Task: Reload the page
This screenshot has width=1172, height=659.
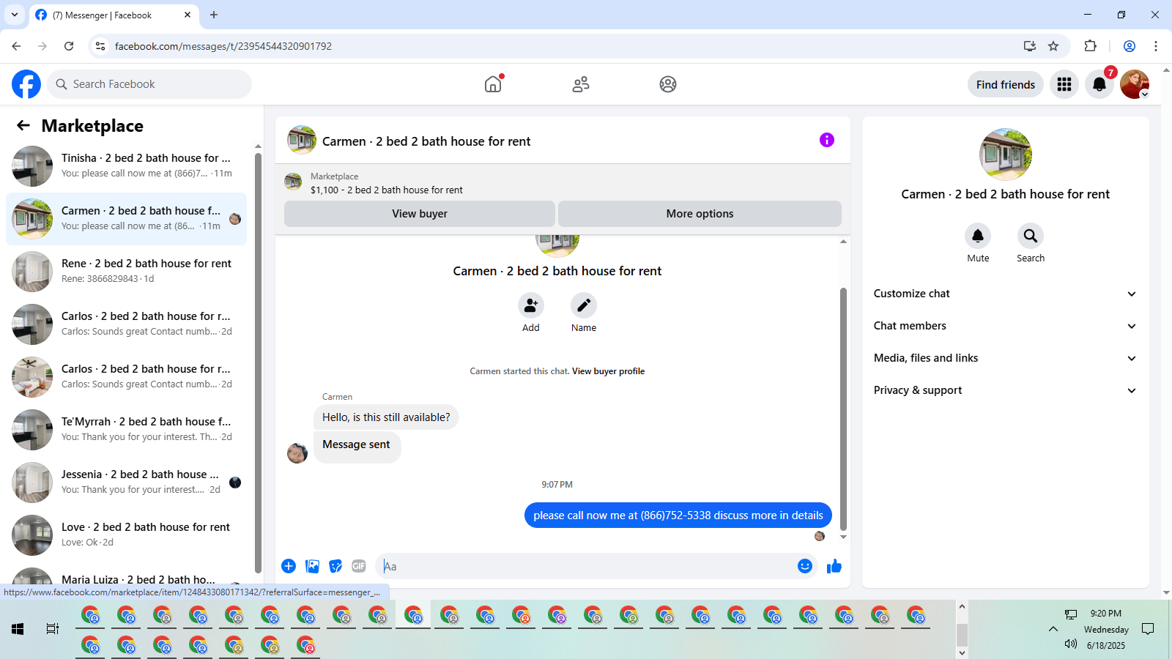Action: 69,46
